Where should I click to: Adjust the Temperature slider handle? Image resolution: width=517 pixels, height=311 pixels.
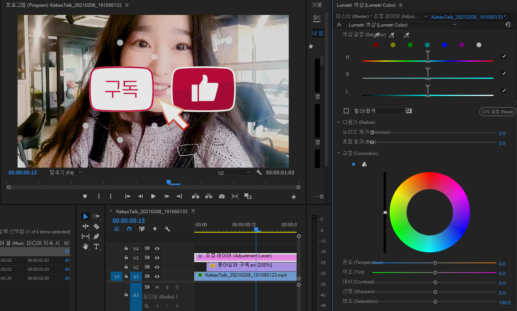coord(435,263)
